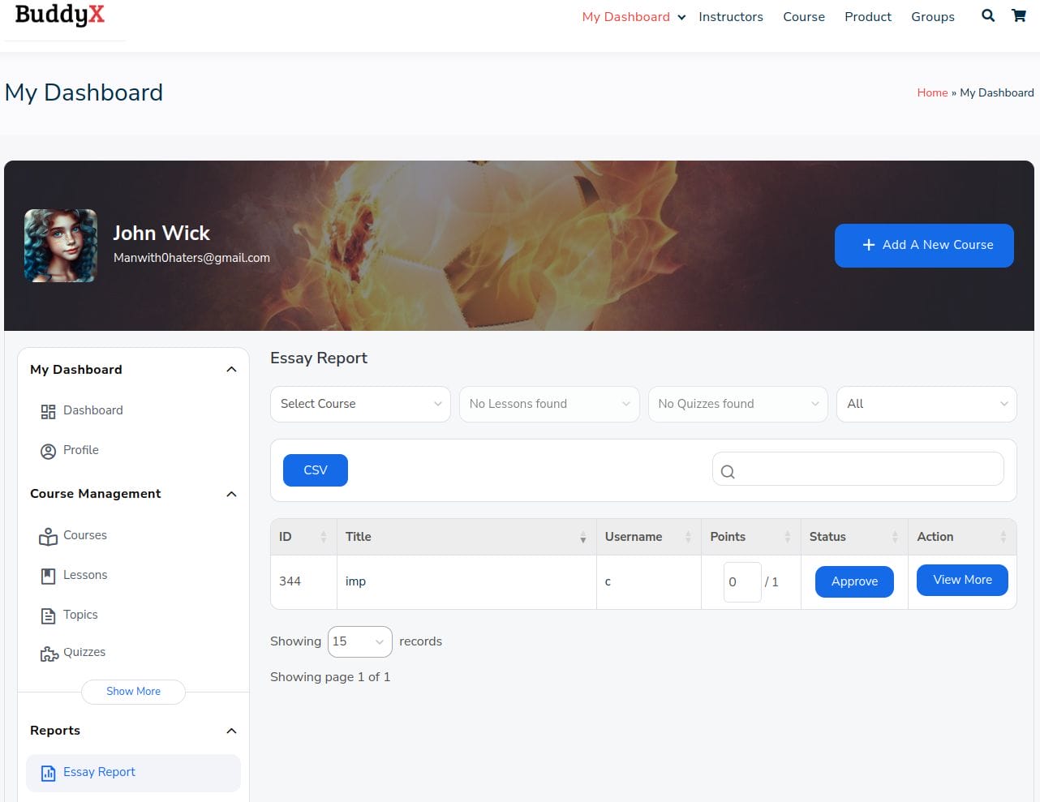
Task: Click the search magnifier icon in header
Action: (x=987, y=15)
